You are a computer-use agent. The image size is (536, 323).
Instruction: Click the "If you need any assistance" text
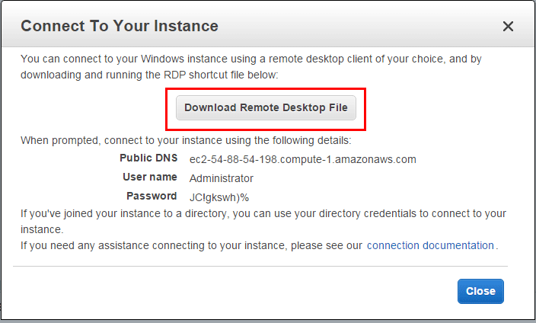pyautogui.click(x=190, y=245)
